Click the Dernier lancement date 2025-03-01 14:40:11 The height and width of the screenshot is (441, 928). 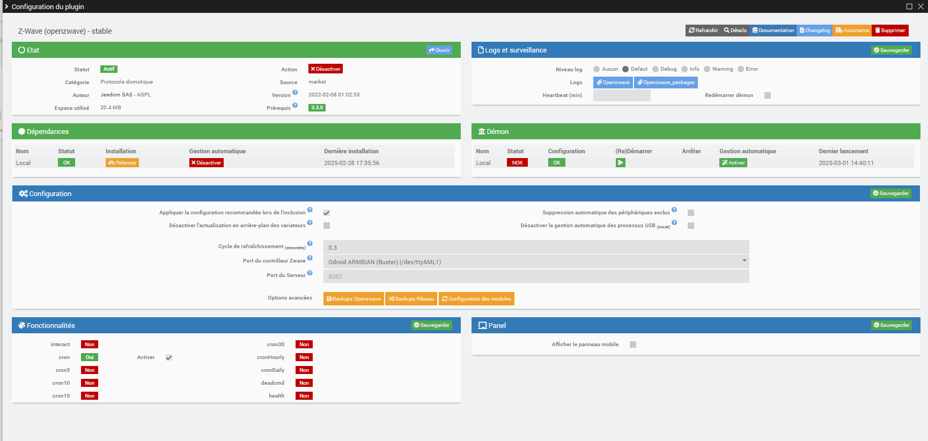click(x=846, y=163)
